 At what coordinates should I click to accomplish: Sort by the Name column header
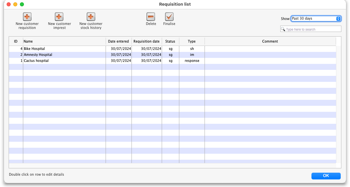tap(64, 41)
